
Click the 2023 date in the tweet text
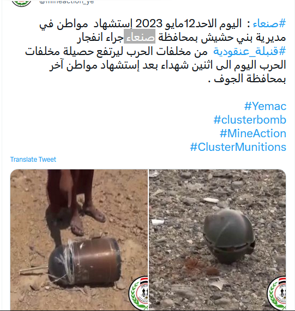click(149, 24)
